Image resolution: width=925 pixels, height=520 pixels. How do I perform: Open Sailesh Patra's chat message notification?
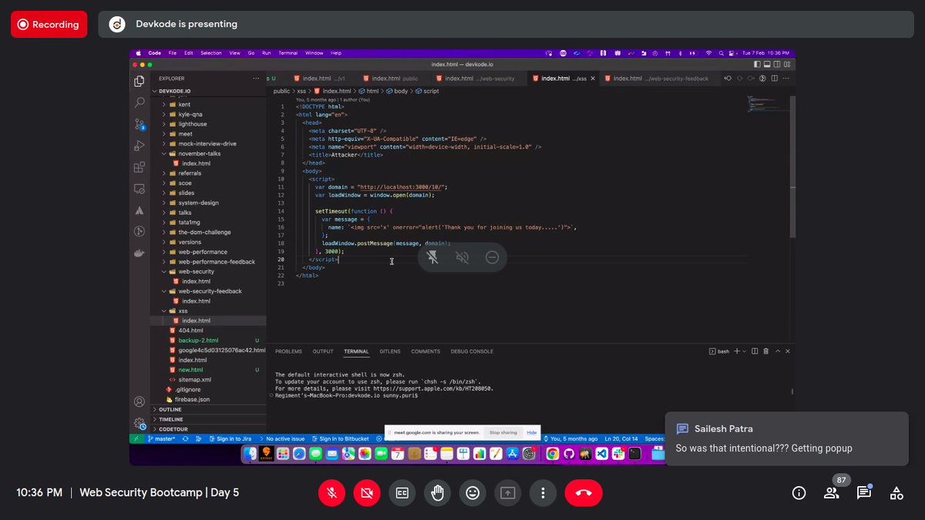(787, 438)
